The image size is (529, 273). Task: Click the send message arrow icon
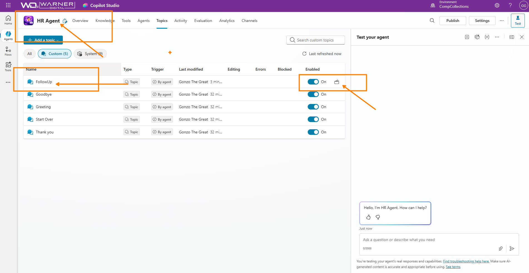pyautogui.click(x=512, y=249)
